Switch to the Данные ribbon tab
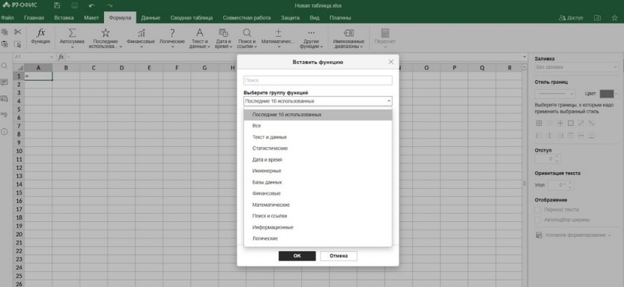The image size is (624, 287). 151,16
